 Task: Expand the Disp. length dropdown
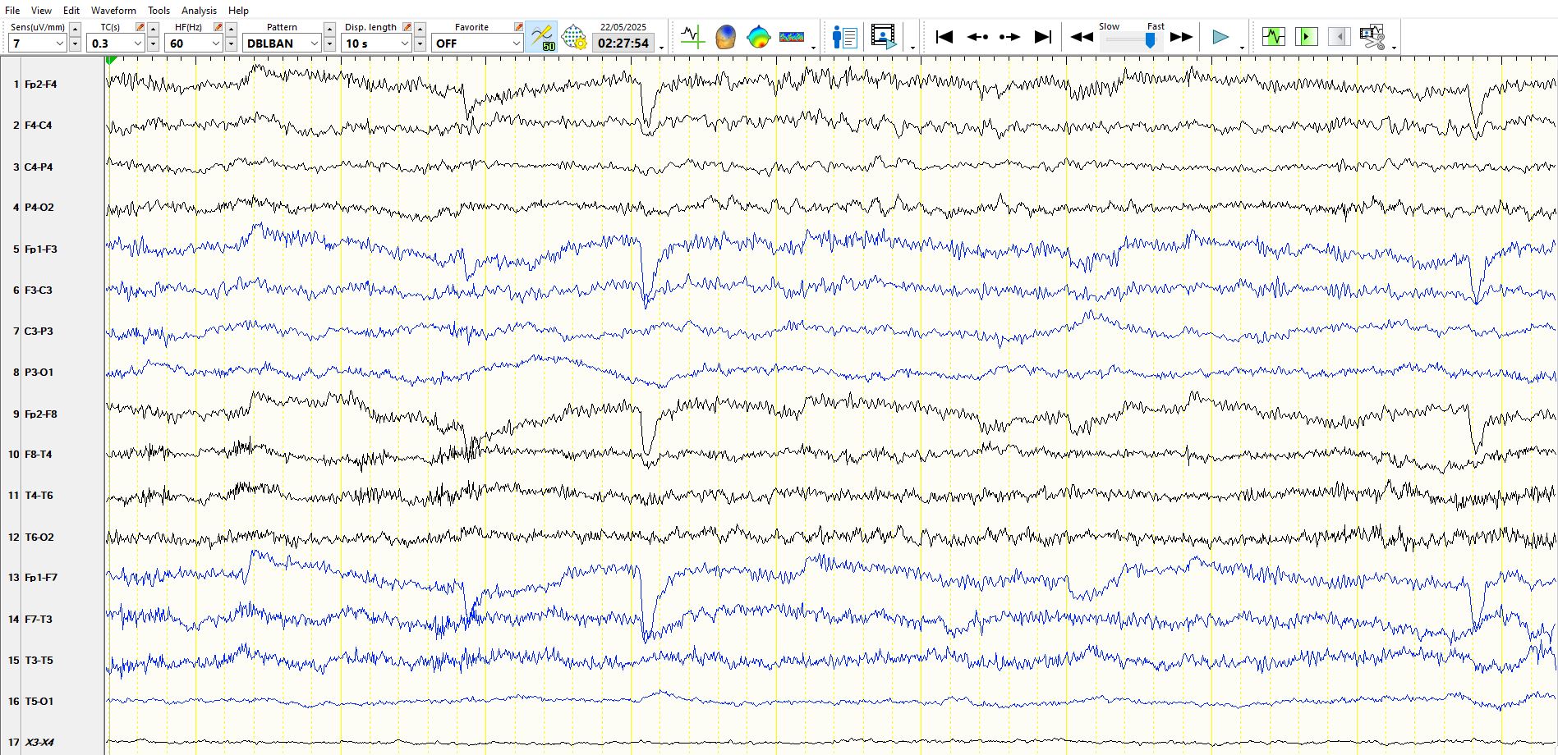(404, 43)
